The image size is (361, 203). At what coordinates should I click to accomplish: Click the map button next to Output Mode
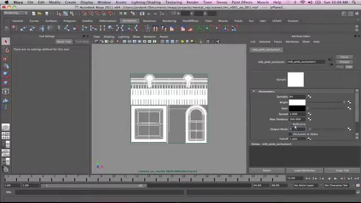point(349,129)
